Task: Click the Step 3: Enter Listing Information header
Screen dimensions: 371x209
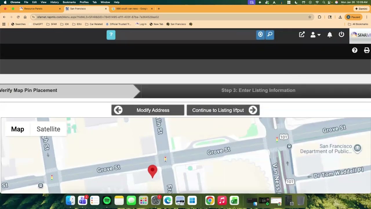Action: [258, 90]
